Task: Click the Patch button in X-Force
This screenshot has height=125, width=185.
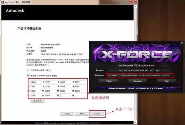Action: (x=109, y=81)
